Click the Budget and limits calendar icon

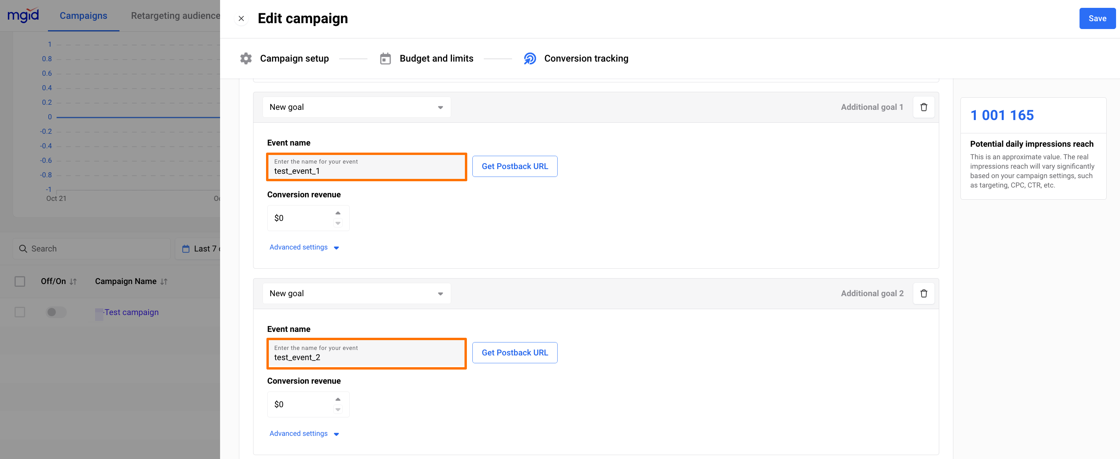[x=385, y=58]
